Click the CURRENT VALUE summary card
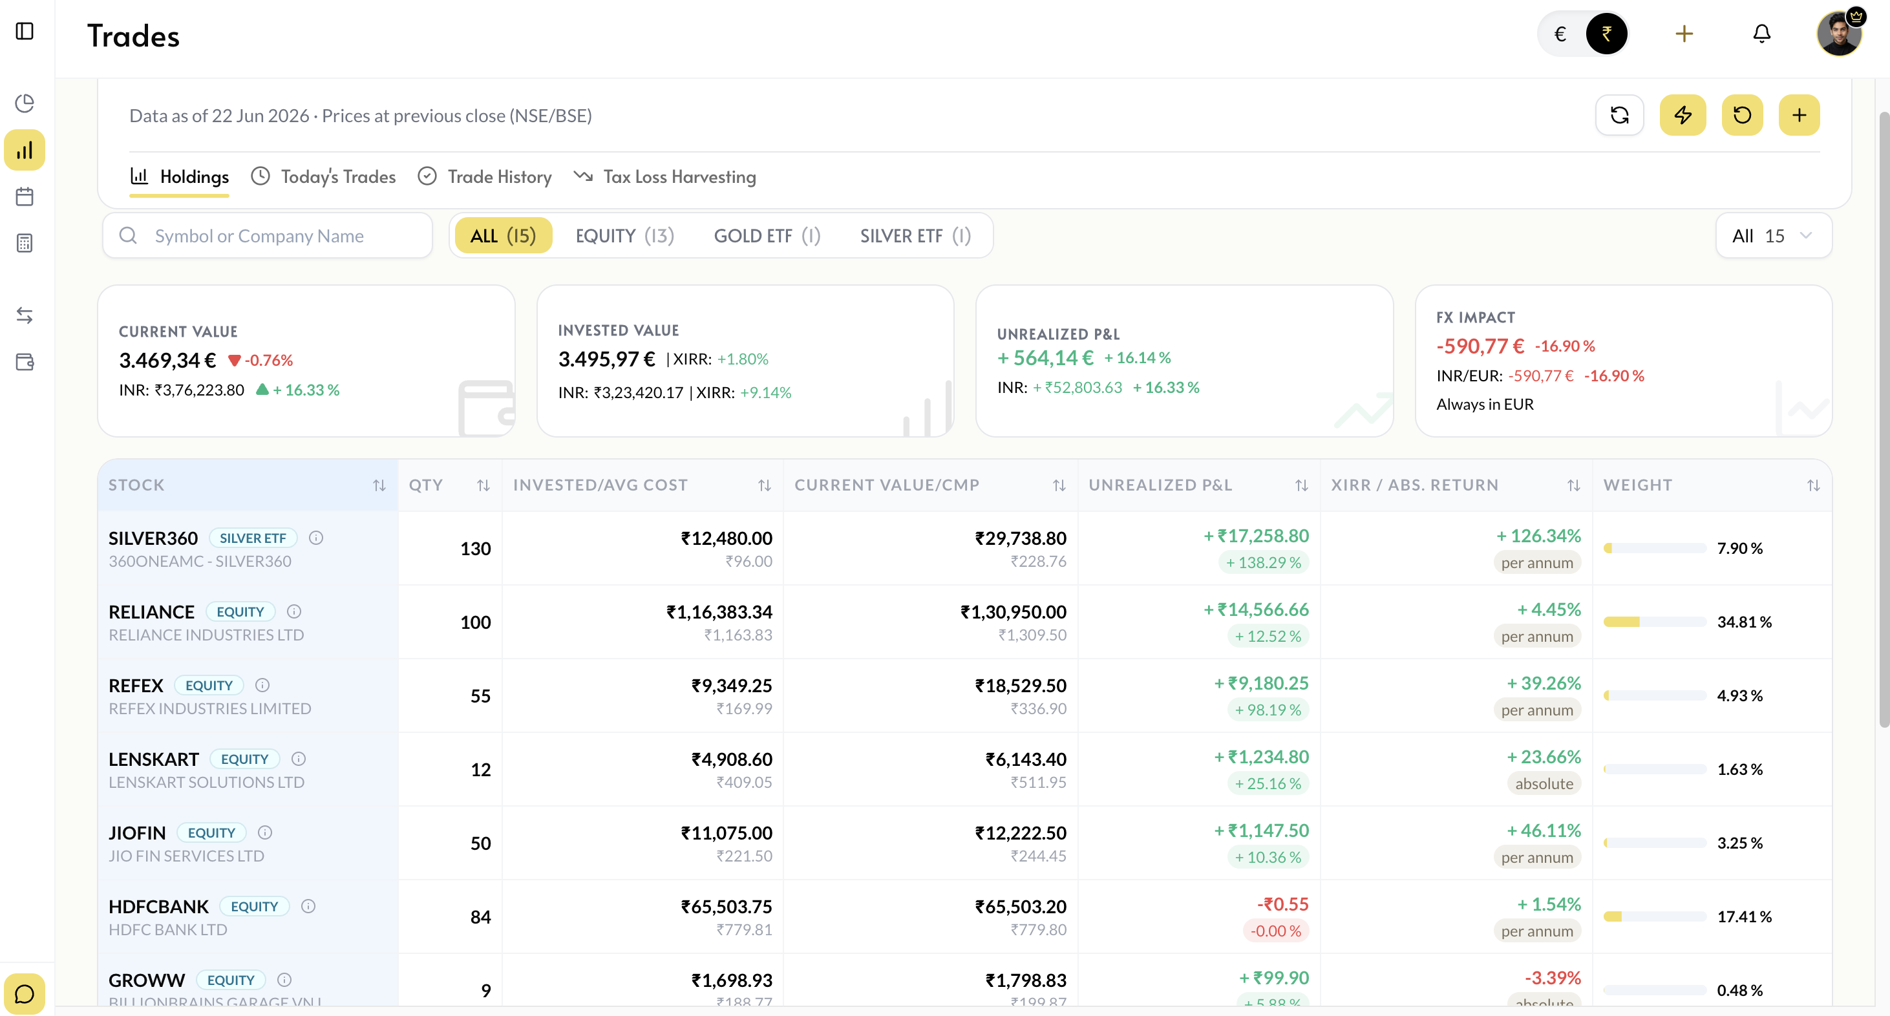 306,361
